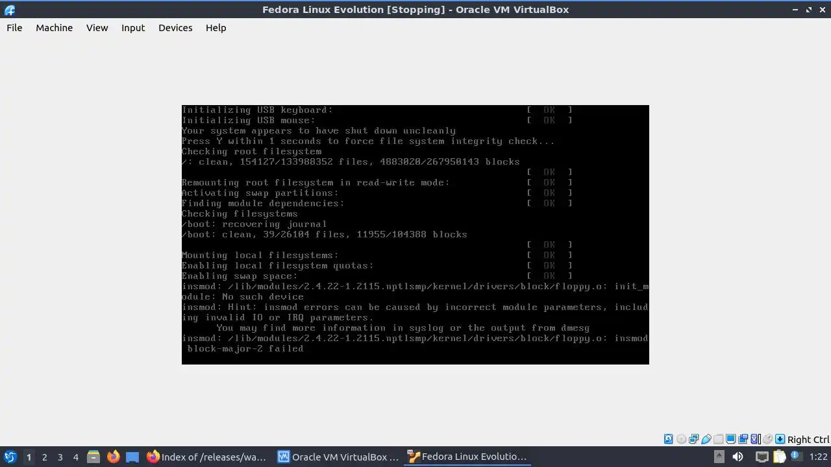Viewport: 831px width, 467px height.
Task: Click the removable media eject tray icon
Action: 719,457
